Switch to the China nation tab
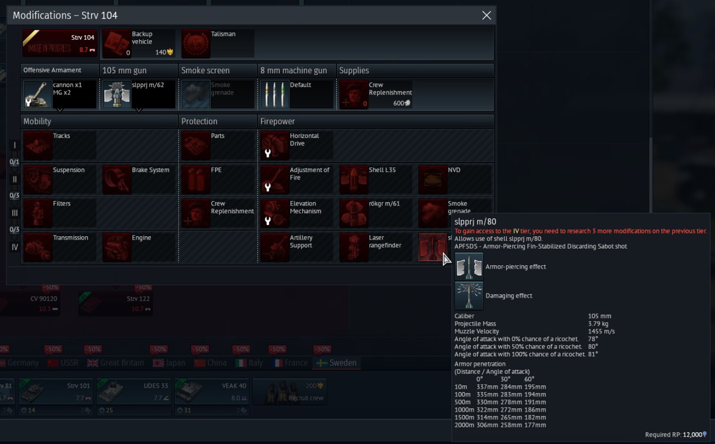The image size is (715, 444). tap(211, 363)
